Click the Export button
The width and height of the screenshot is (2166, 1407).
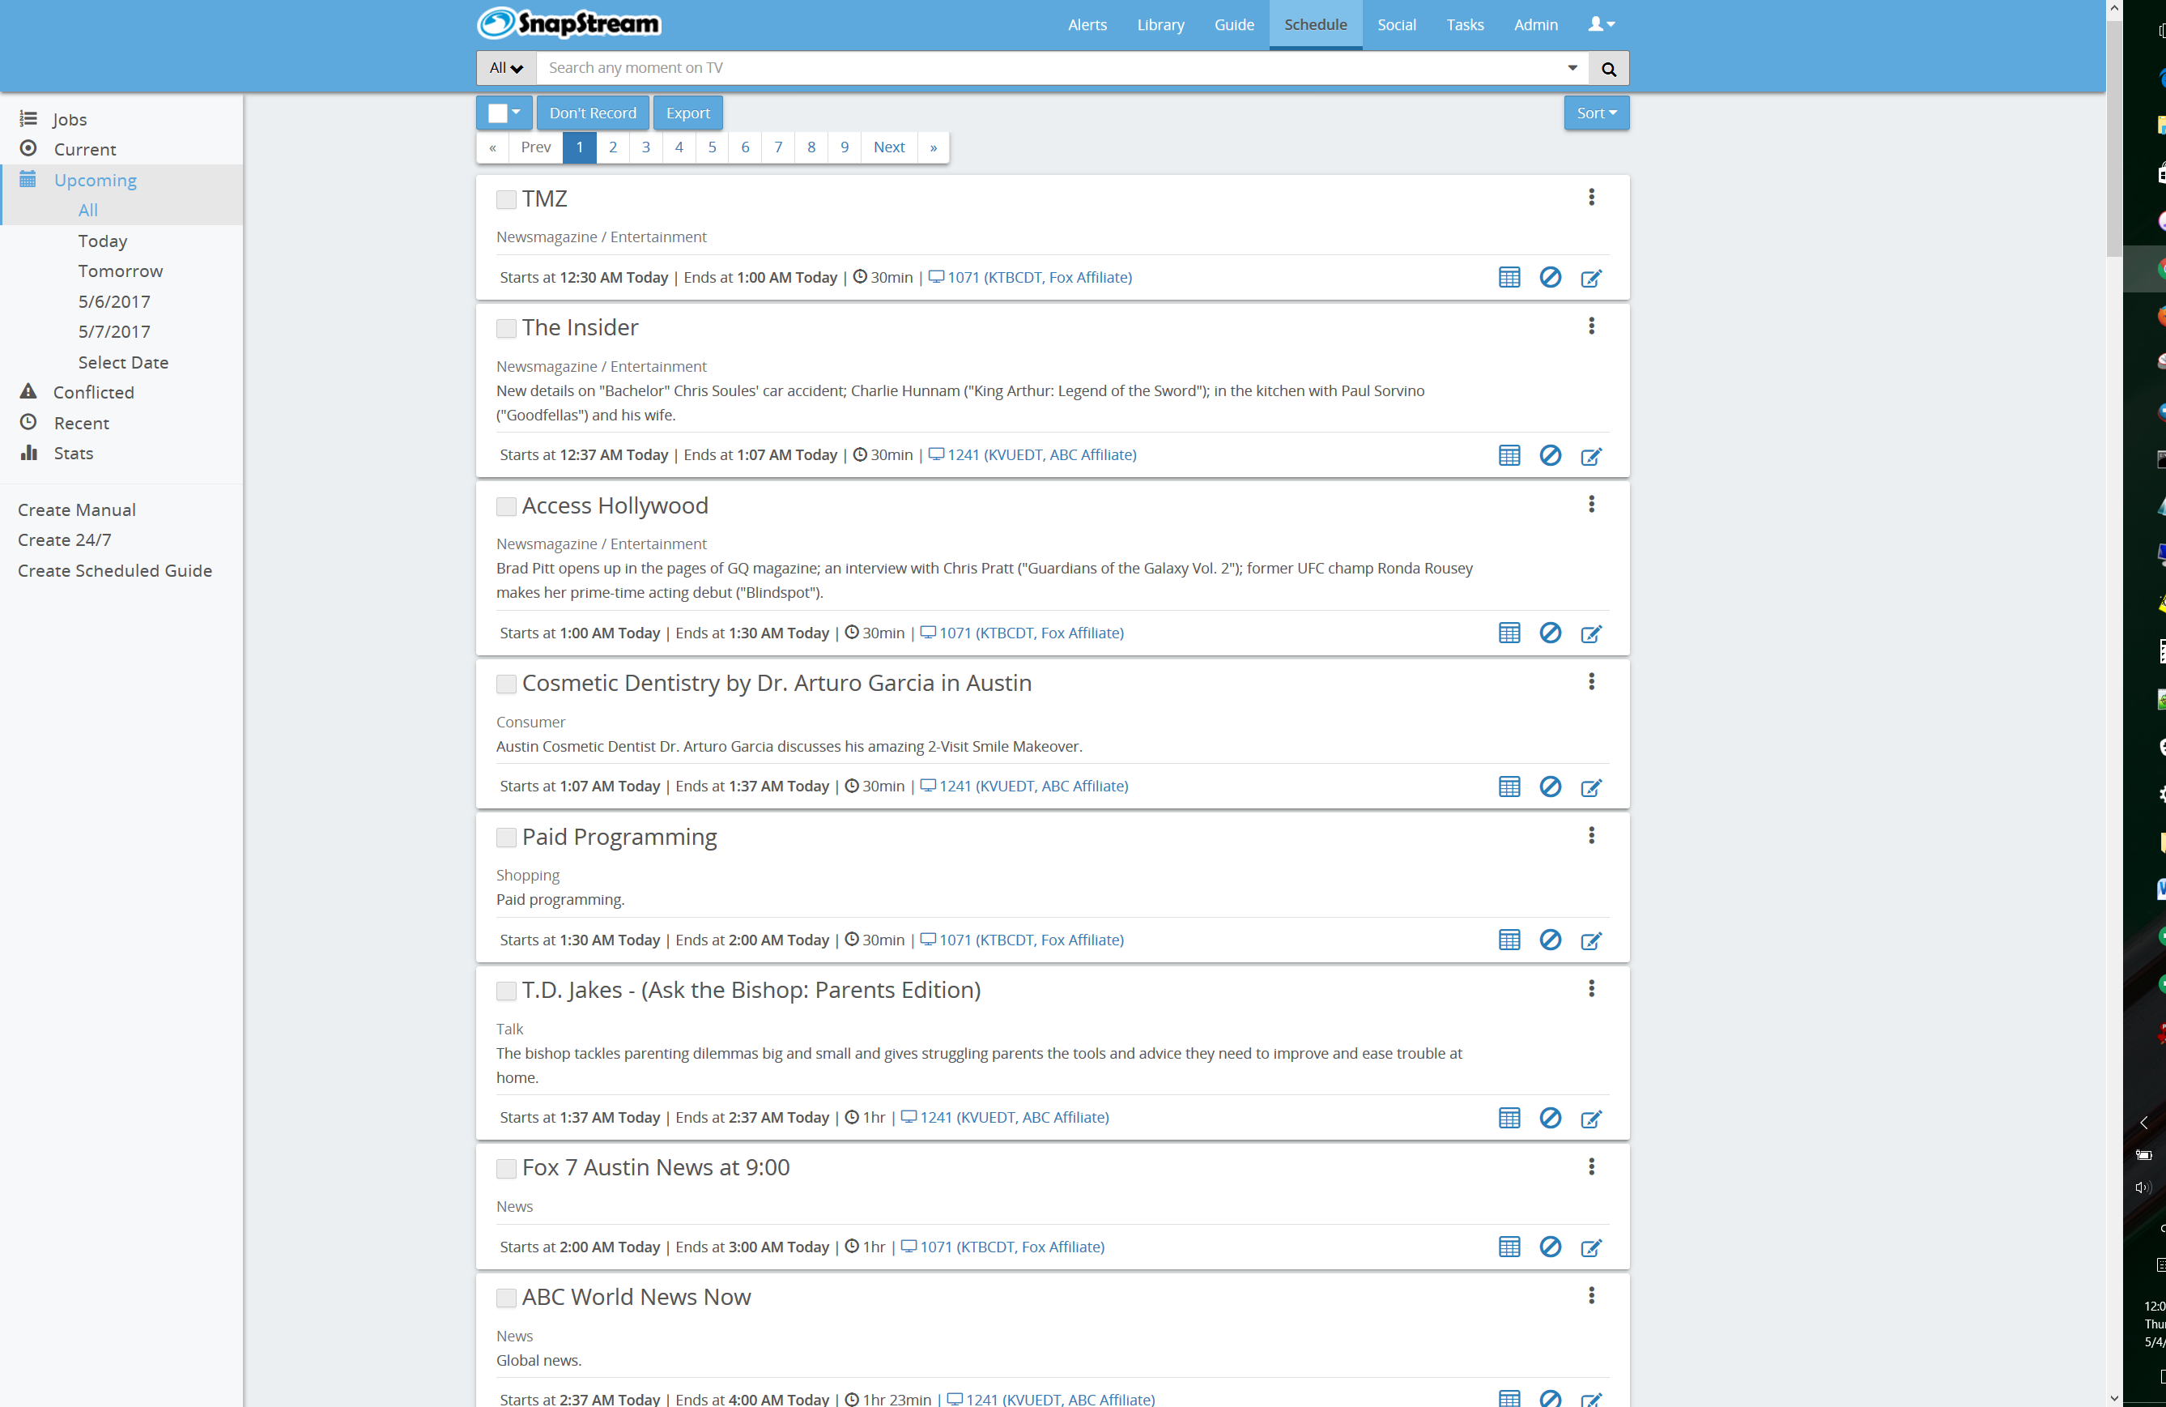click(687, 113)
